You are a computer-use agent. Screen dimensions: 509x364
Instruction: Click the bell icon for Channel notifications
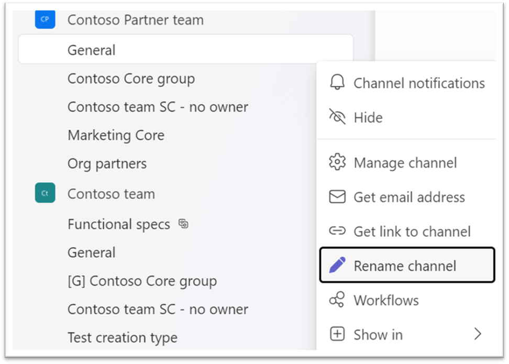[337, 83]
